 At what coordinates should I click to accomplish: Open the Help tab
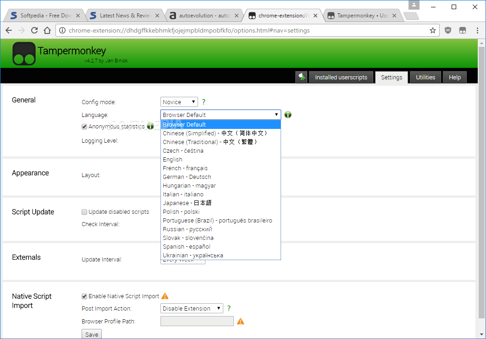click(455, 77)
